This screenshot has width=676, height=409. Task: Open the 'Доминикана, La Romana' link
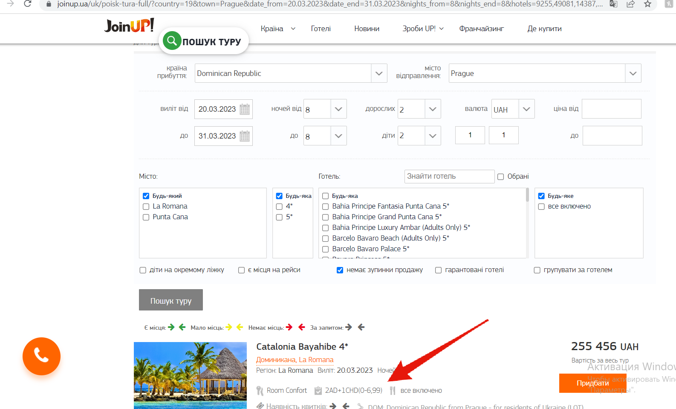(x=295, y=360)
